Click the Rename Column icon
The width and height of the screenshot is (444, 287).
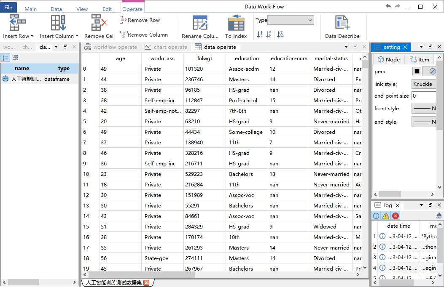[x=200, y=23]
